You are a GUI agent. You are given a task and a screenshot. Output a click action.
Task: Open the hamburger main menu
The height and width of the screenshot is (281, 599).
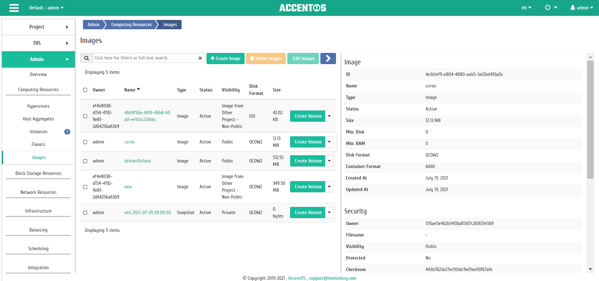[14, 8]
